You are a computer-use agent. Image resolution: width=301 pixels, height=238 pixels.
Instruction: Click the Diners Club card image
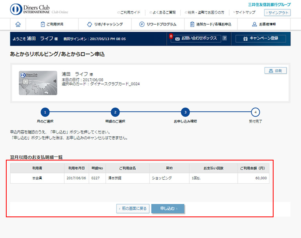pyautogui.click(x=38, y=83)
